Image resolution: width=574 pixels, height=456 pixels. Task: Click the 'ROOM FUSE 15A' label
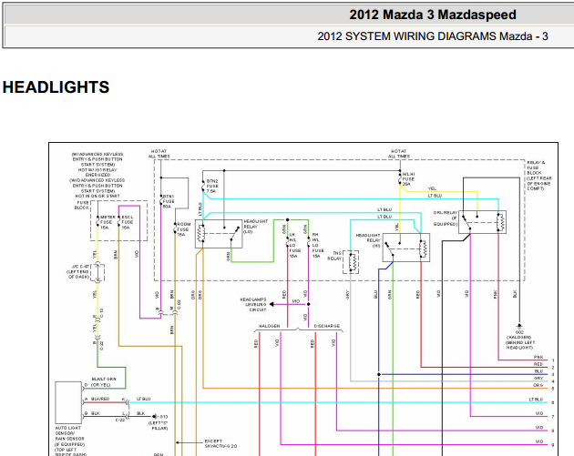[x=183, y=229]
